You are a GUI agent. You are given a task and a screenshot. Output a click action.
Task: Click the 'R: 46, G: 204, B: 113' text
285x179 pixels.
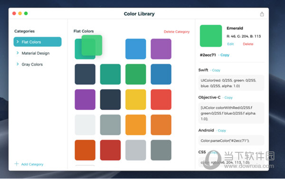point(244,36)
